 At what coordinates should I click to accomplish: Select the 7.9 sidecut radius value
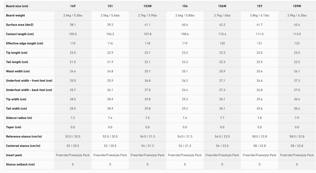click(297, 118)
